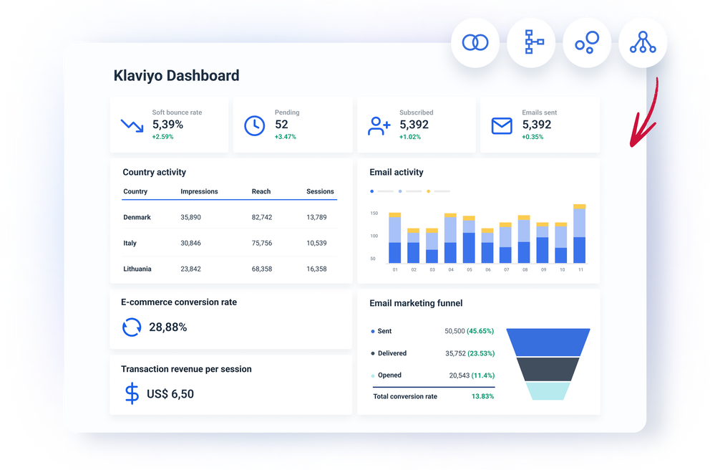The height and width of the screenshot is (470, 710).
Task: Click the envelope icon on Emails sent card
Action: point(501,125)
